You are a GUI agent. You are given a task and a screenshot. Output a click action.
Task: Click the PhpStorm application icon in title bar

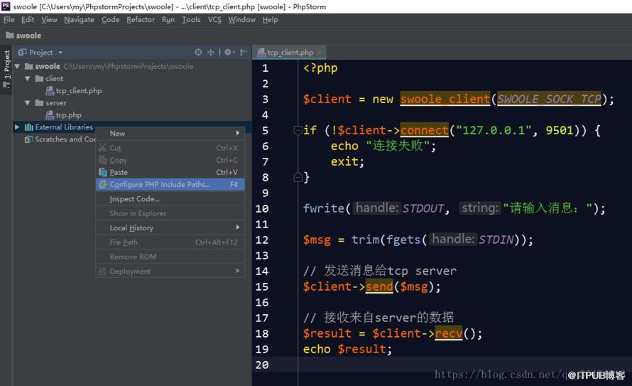(x=6, y=6)
